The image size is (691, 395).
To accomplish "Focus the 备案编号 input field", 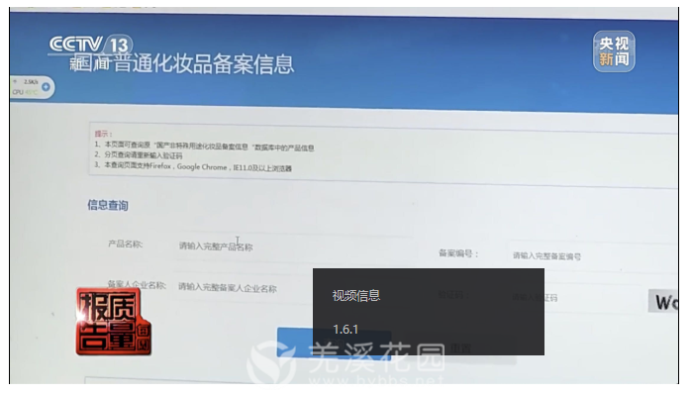I will 592,256.
